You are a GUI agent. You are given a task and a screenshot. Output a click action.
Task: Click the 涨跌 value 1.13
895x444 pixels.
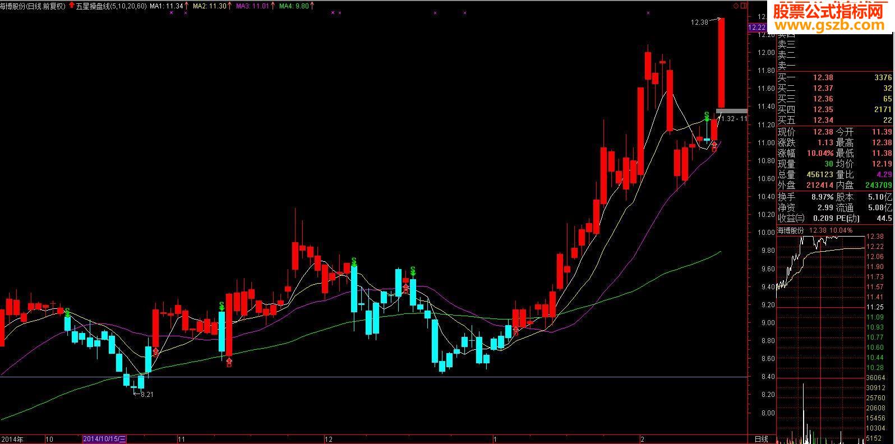(x=825, y=142)
